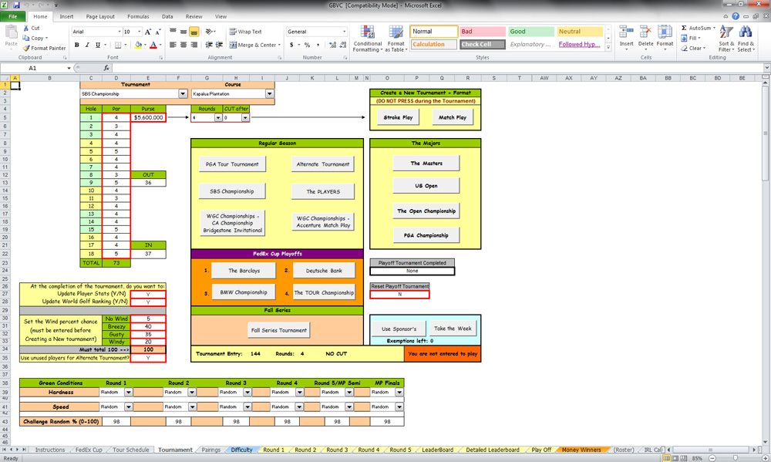Save the workbook from Quick Access Toolbar

click(x=16, y=5)
